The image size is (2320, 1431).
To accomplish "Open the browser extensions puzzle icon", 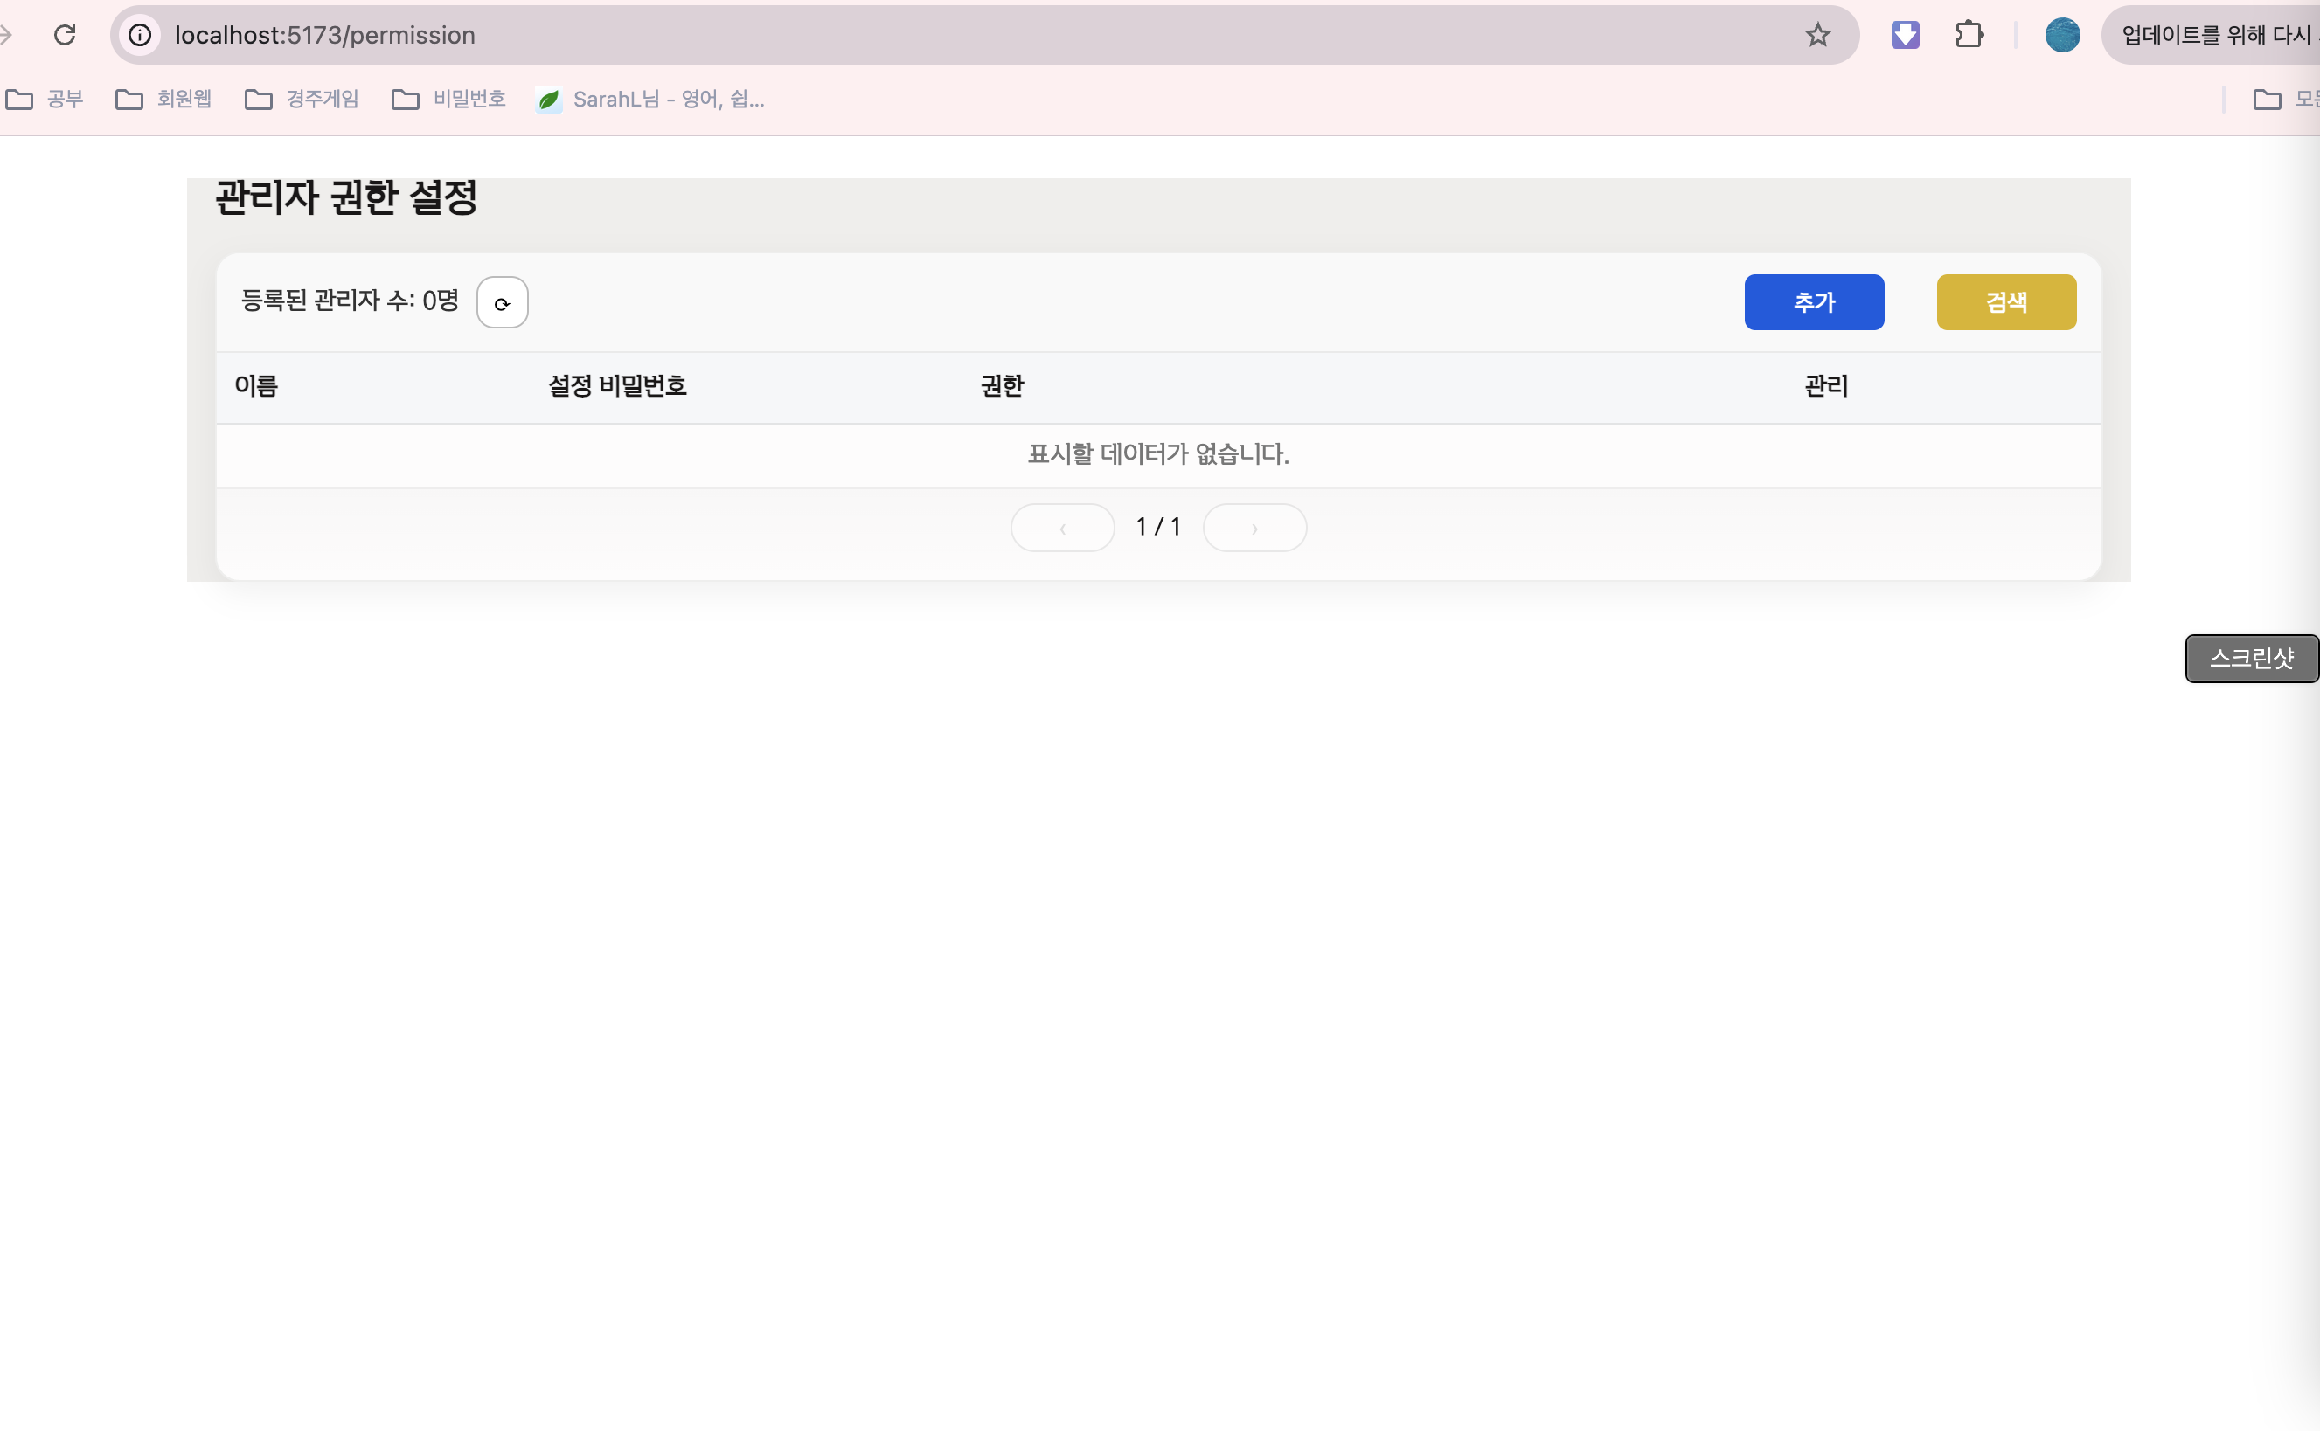I will [x=1969, y=35].
